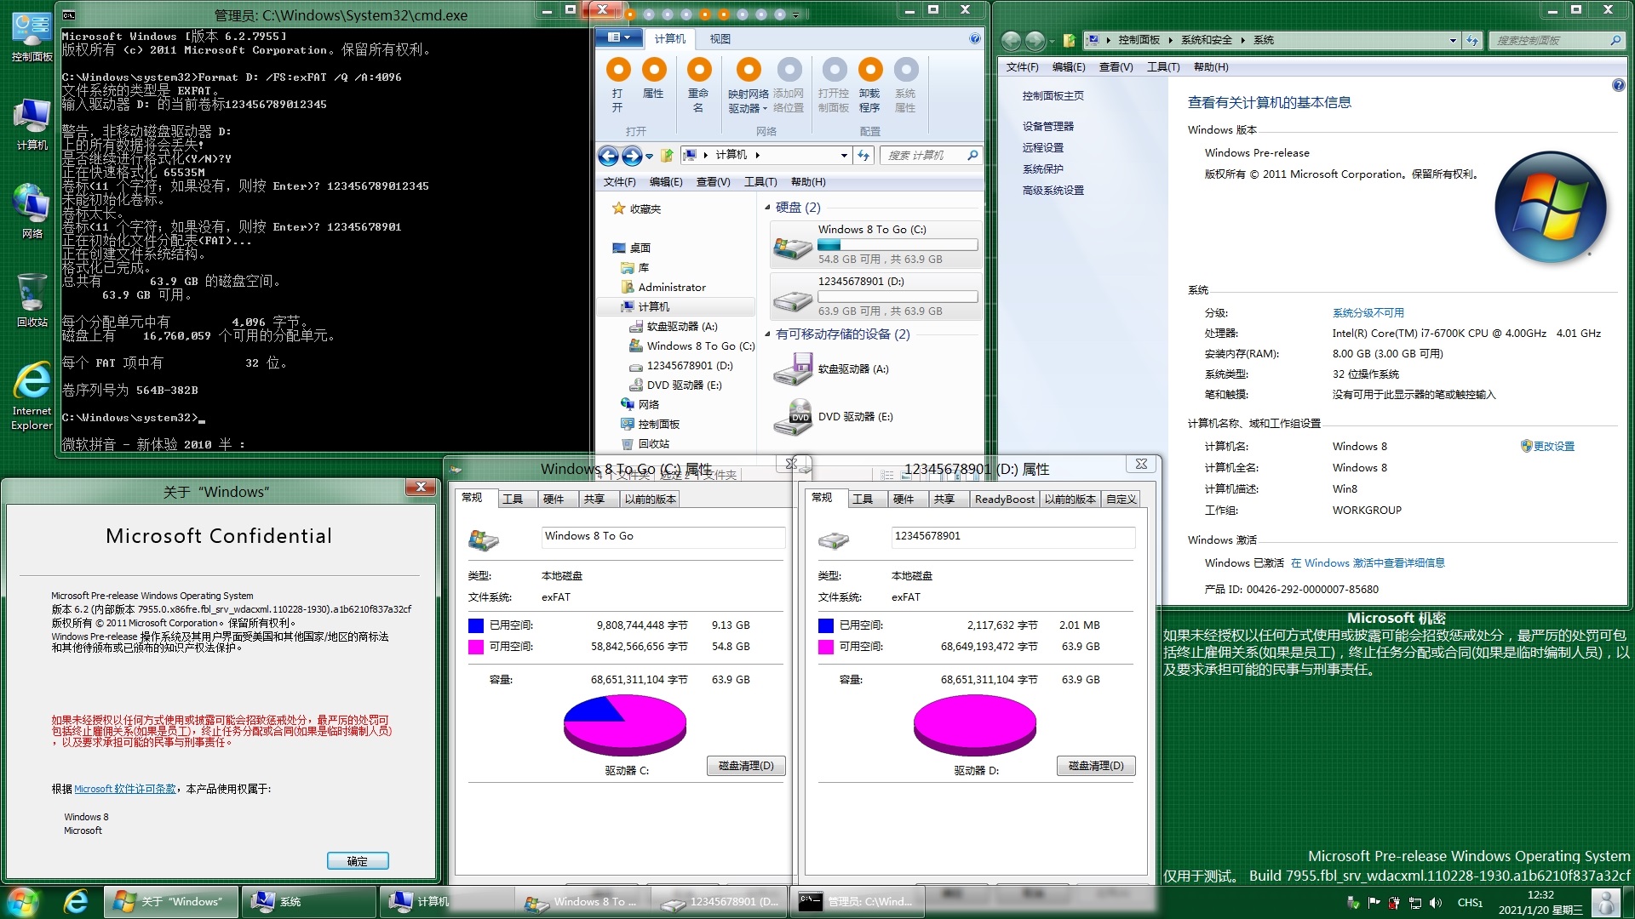Select the DVD 驱动器 (E:) icon in content pane
This screenshot has width=1635, height=919.
793,417
